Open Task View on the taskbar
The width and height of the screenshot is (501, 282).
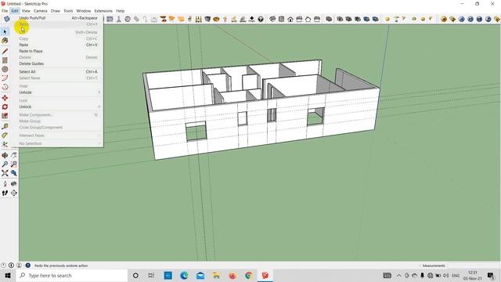151,275
